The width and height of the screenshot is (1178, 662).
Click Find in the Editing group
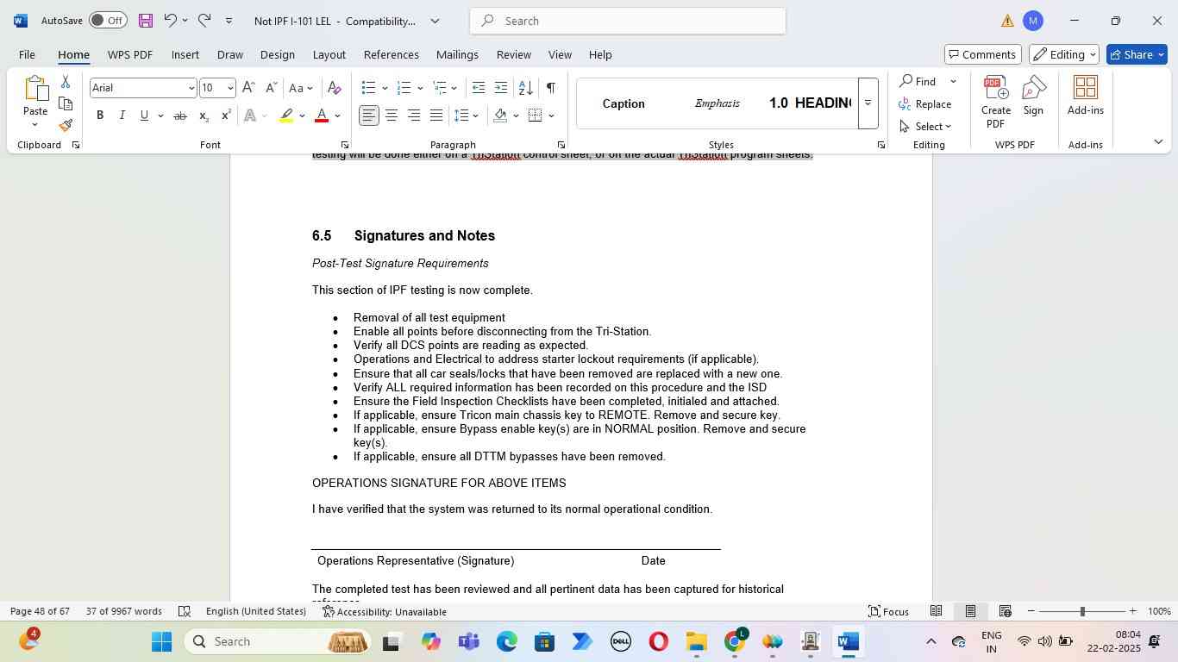click(919, 81)
